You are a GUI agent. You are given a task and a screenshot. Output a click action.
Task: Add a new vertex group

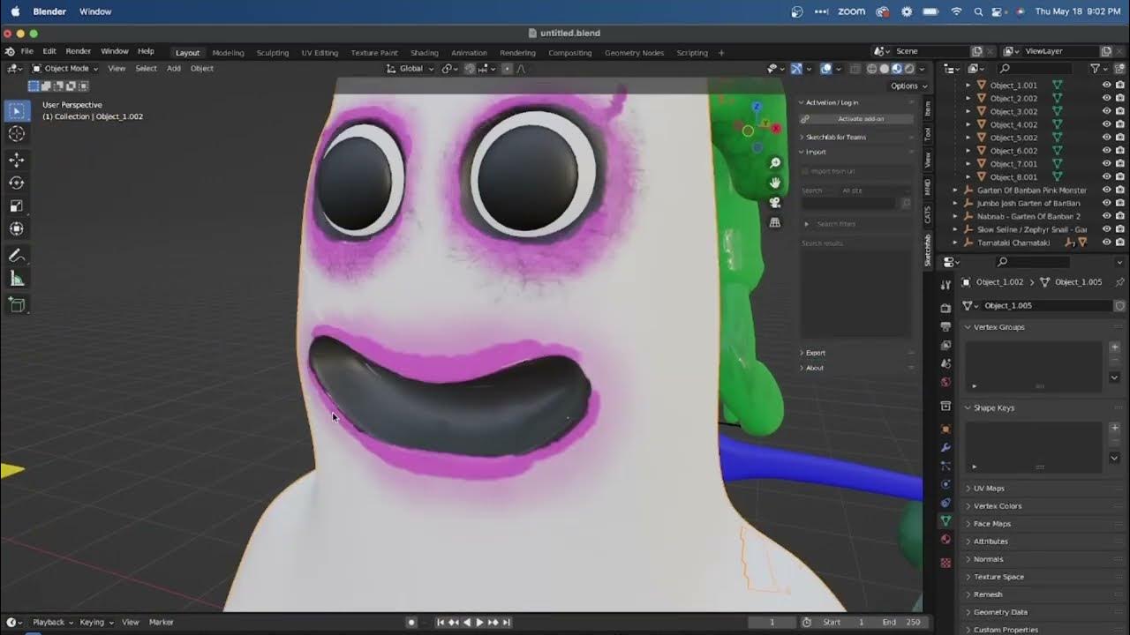pyautogui.click(x=1114, y=347)
